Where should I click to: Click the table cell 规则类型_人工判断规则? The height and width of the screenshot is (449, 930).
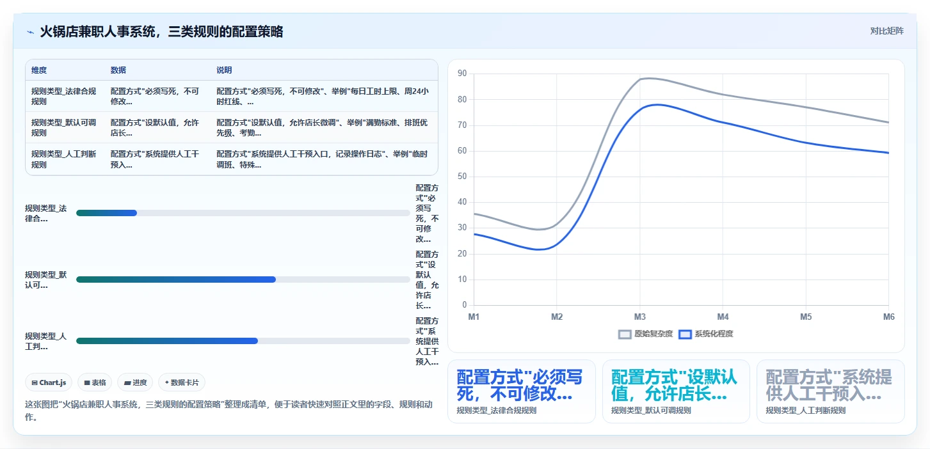coord(64,159)
